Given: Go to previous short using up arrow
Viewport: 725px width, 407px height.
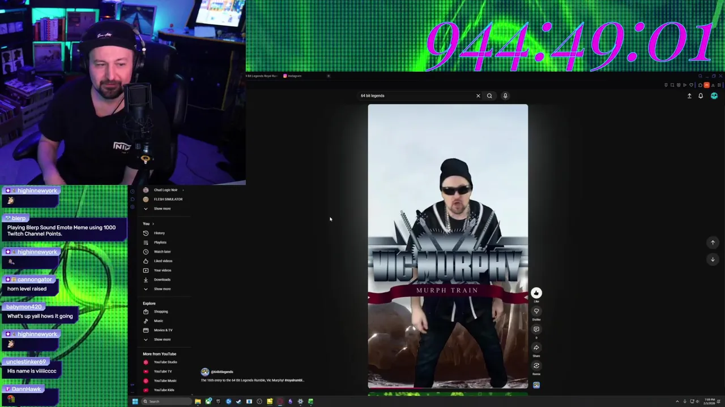Looking at the screenshot, I should tap(713, 243).
